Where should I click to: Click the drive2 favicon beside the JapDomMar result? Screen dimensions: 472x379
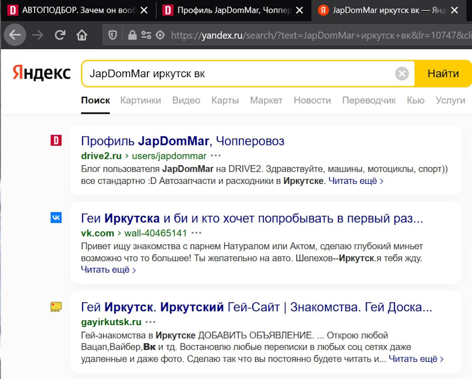click(x=56, y=140)
